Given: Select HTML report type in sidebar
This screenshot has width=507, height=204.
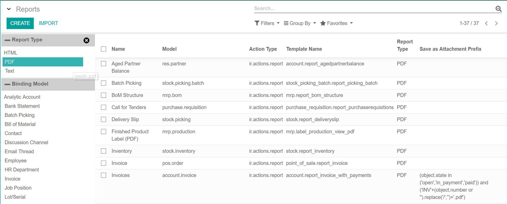Looking at the screenshot, I should (x=11, y=53).
